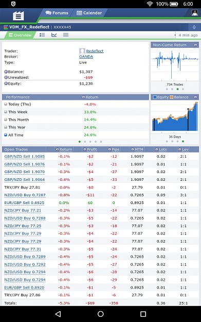Click the Equity Balance chart info icon
The height and width of the screenshot is (322, 201).
tap(195, 97)
